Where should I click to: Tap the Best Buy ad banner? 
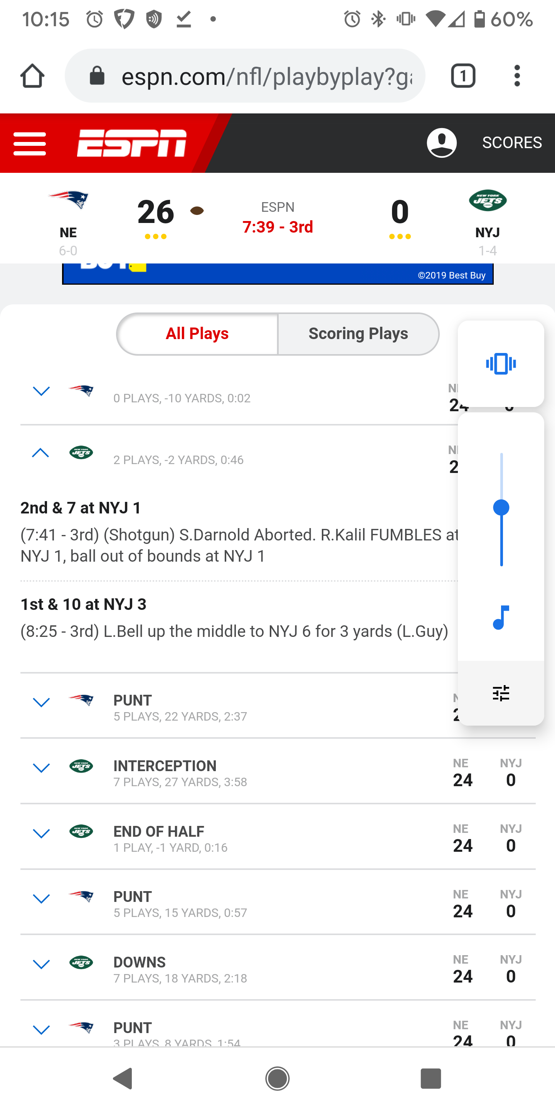tap(277, 274)
